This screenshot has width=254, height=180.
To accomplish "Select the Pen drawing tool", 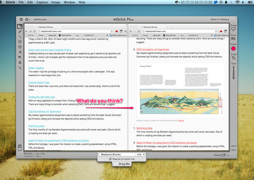I will point(20,32).
